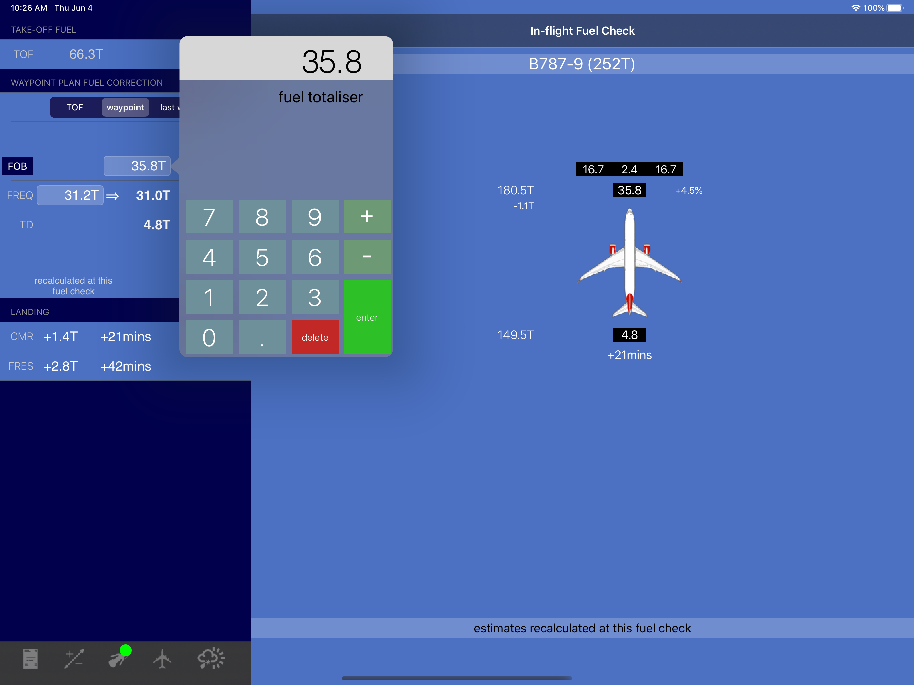Open the weather cloud tab icon

(211, 658)
